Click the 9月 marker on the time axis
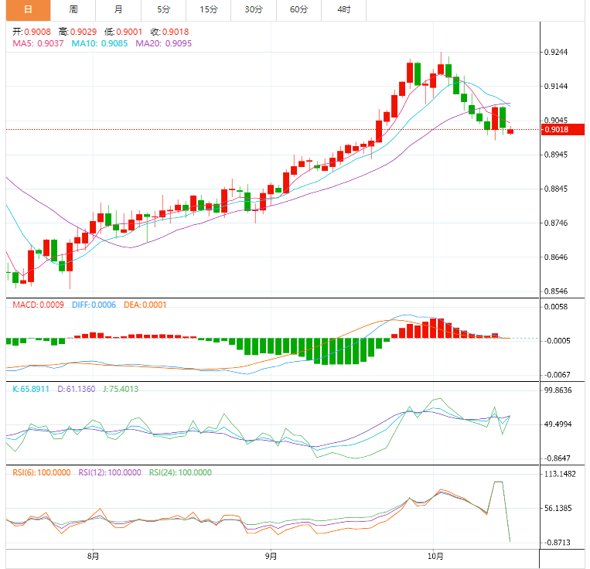Viewport: 590px width, 569px height. (271, 556)
